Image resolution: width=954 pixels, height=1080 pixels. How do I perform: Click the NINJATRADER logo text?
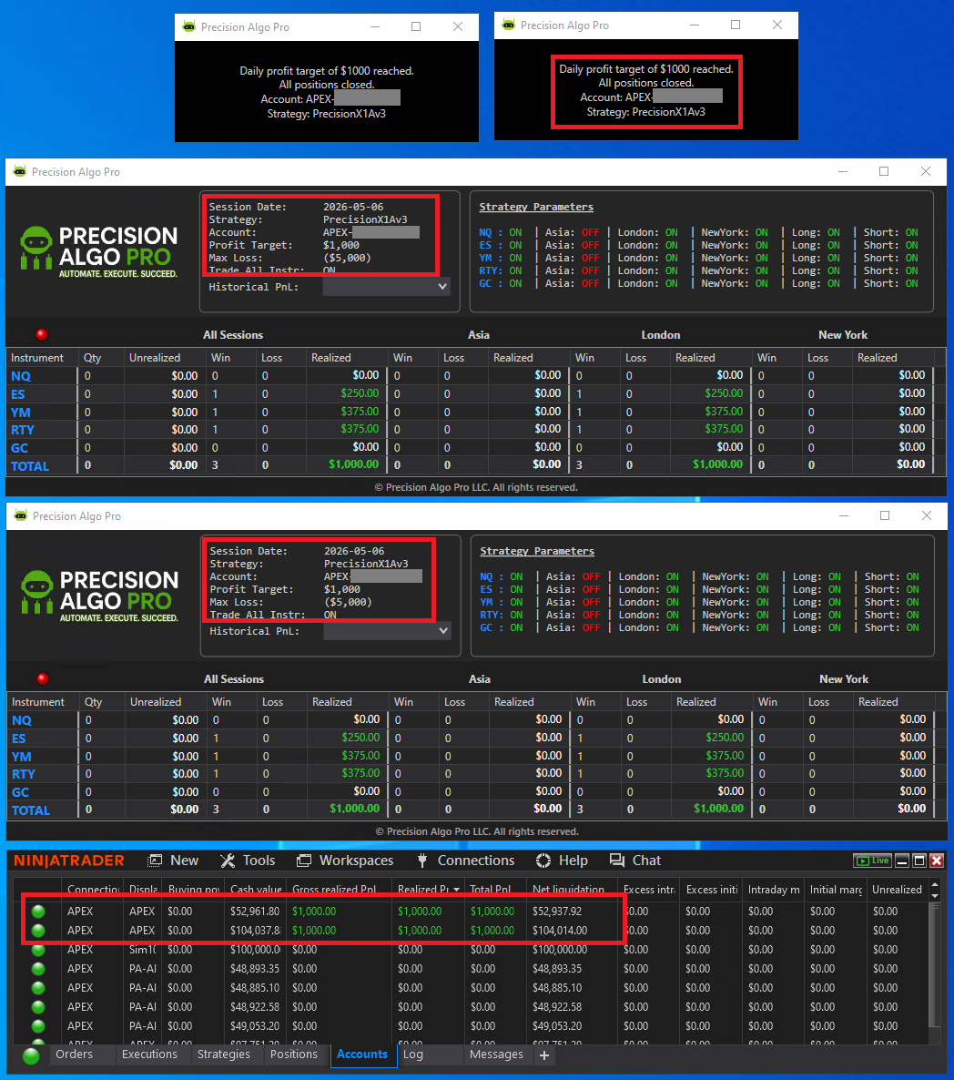[x=69, y=861]
